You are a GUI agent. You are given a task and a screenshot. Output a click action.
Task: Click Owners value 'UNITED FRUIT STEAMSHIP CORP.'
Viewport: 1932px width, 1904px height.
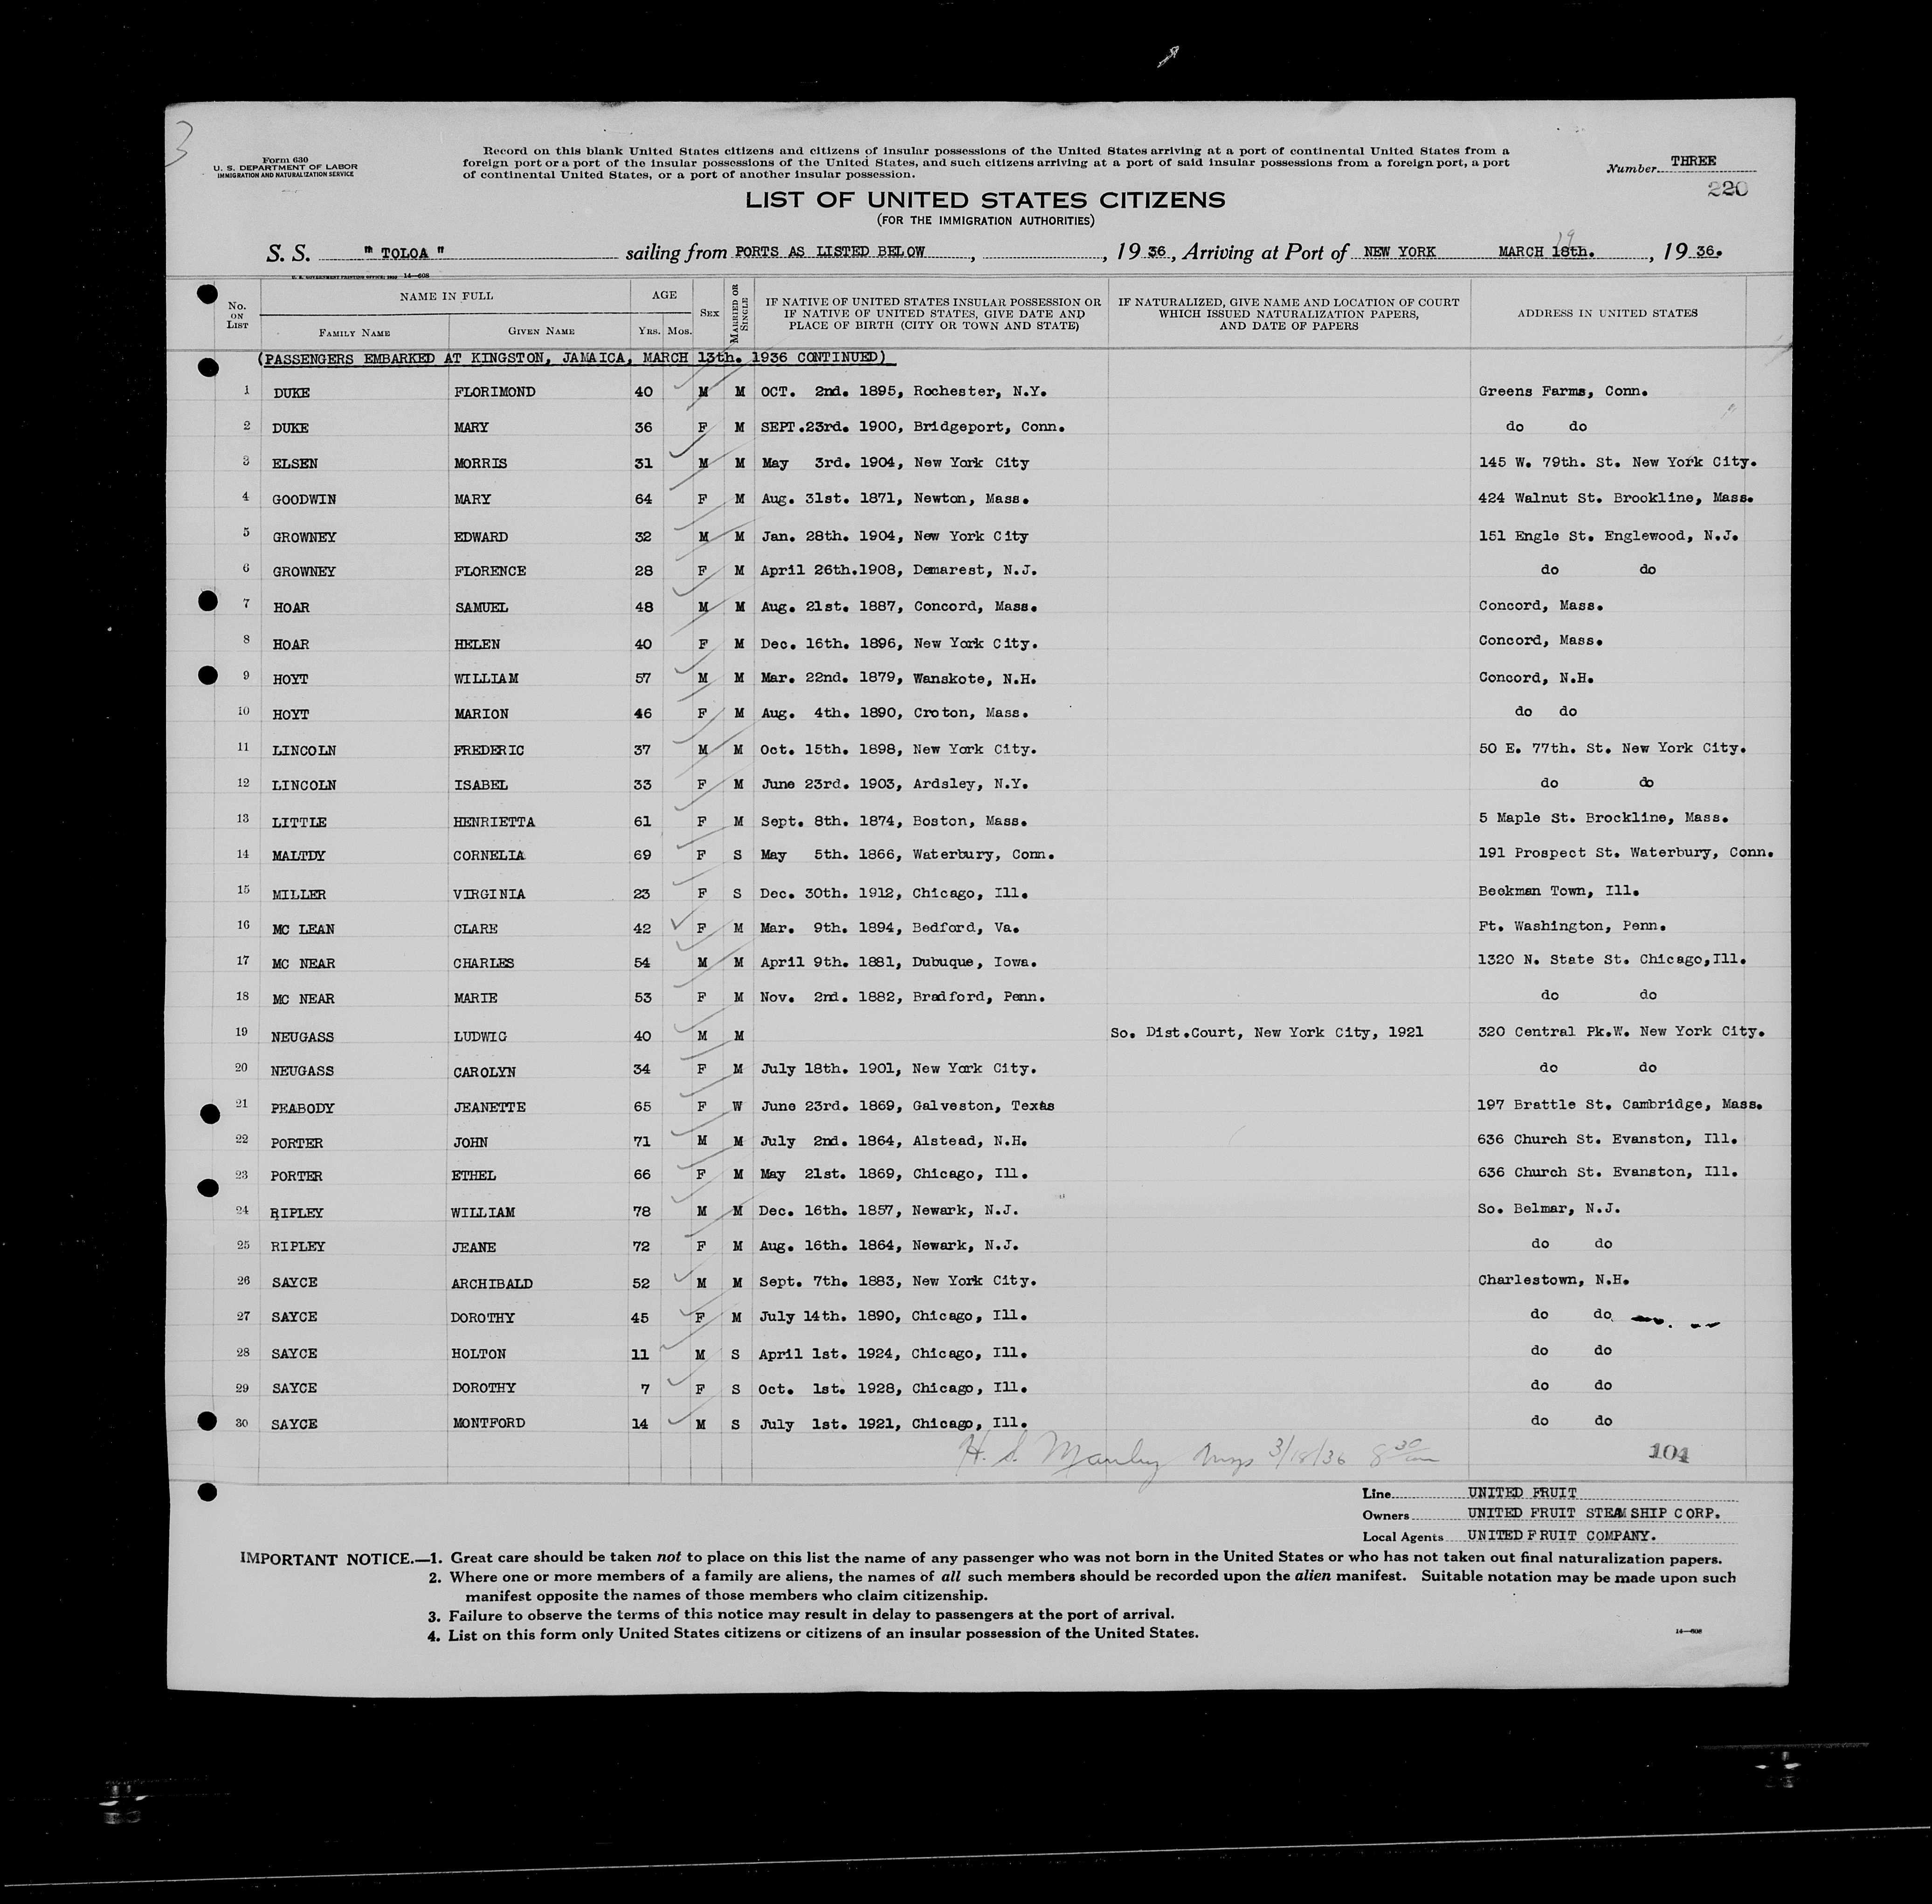click(1594, 1514)
